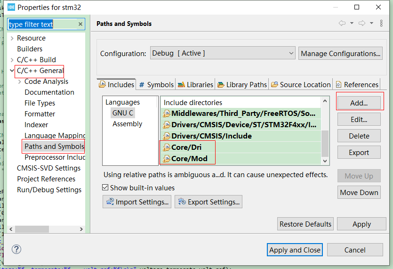Select Drivers/CMSIS/Include directory entry
Viewport: 393px width, 269px height.
click(241, 136)
